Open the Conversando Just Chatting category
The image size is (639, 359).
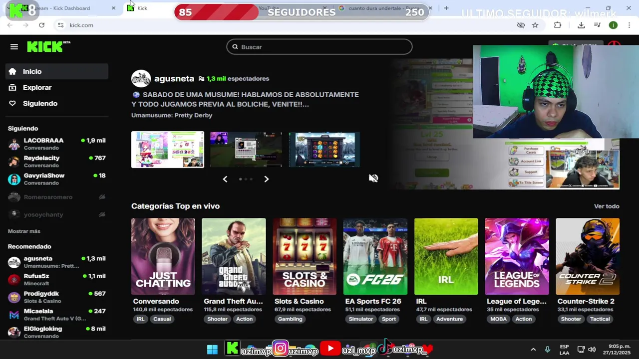click(163, 256)
